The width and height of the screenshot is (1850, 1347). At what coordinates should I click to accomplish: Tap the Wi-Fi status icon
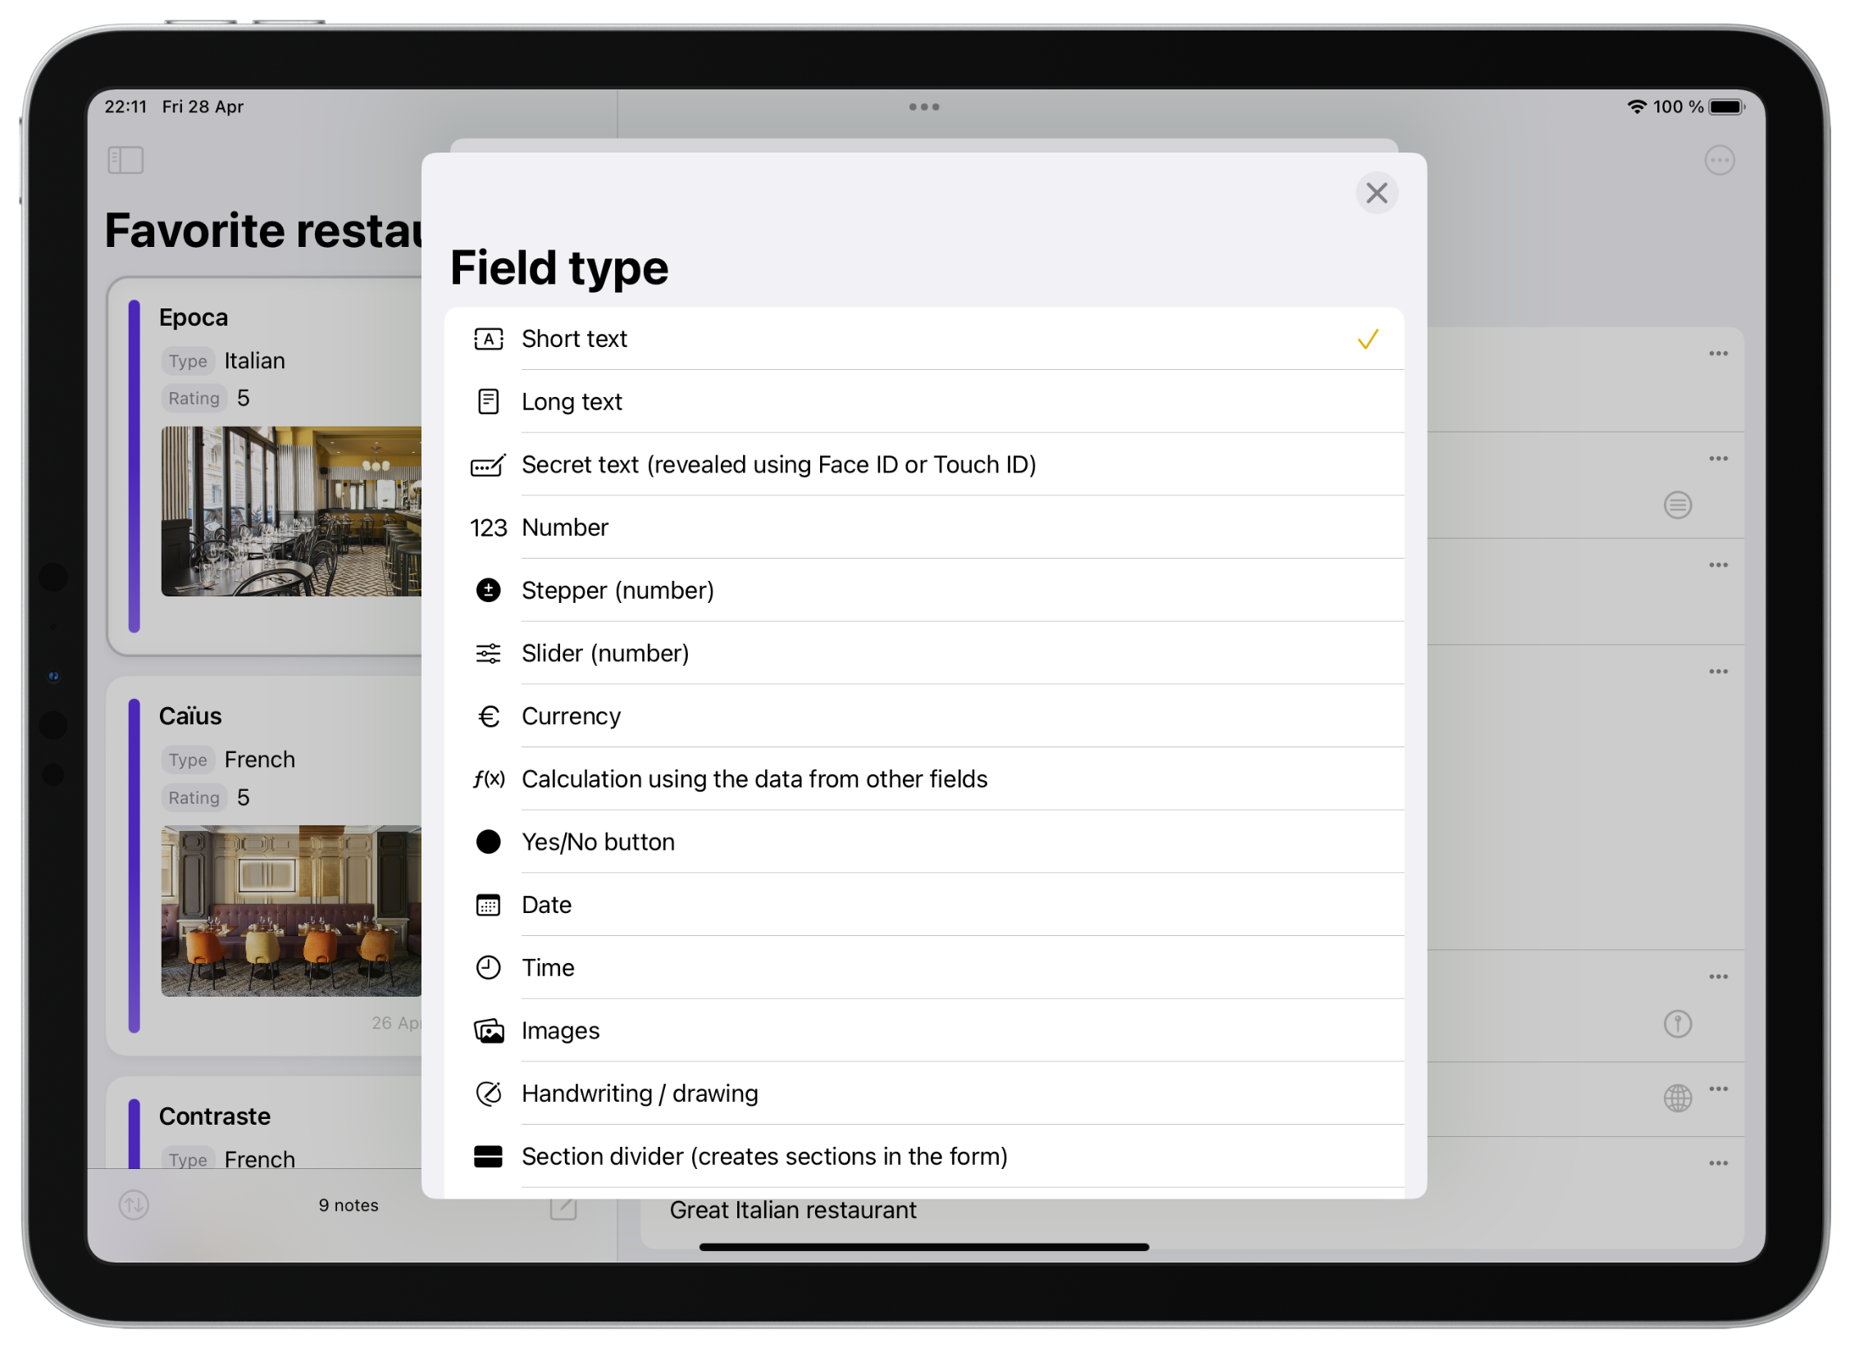(x=1635, y=107)
